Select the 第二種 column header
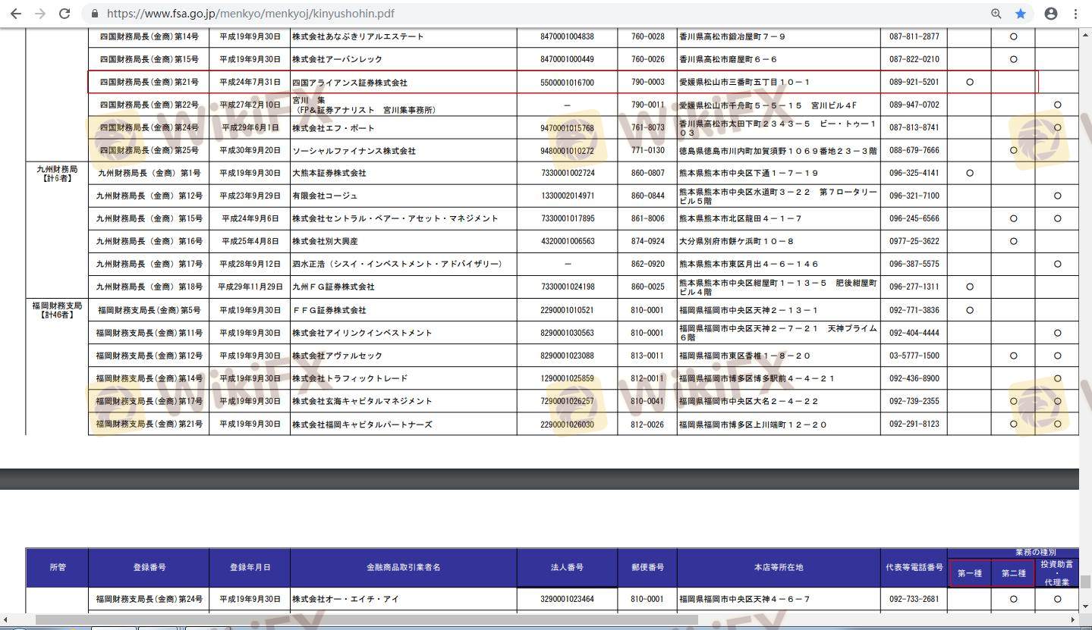This screenshot has height=630, width=1092. point(1013,574)
